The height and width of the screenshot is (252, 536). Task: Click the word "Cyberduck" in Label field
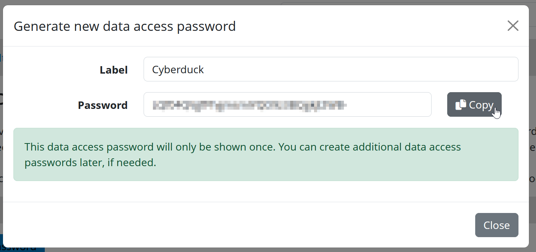coord(178,70)
